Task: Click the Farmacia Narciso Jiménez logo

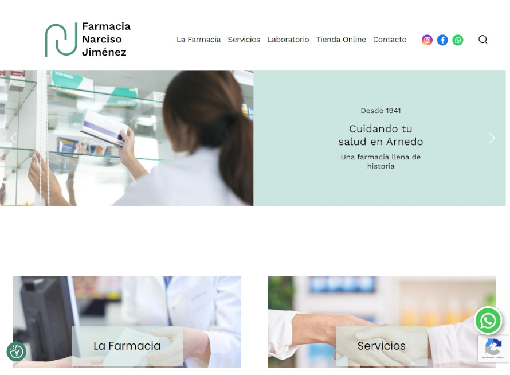Action: tap(88, 40)
